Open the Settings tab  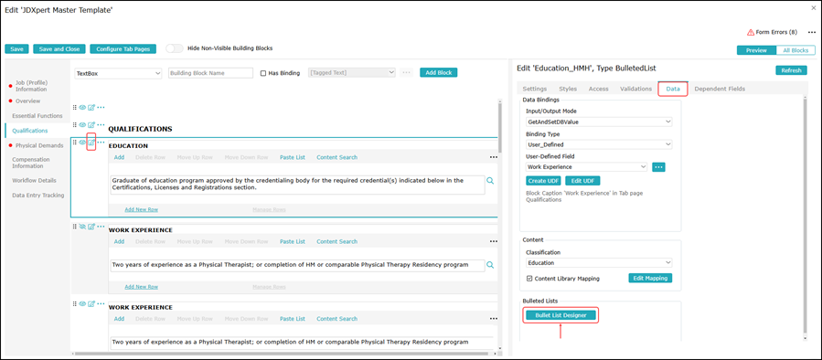(x=535, y=89)
